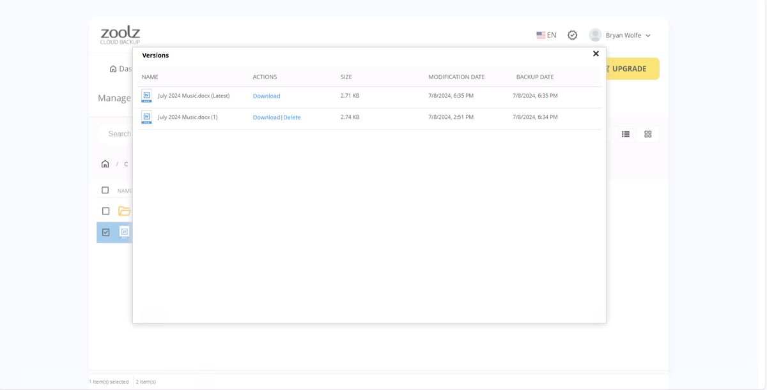Switch to list view
767x390 pixels.
coord(625,133)
